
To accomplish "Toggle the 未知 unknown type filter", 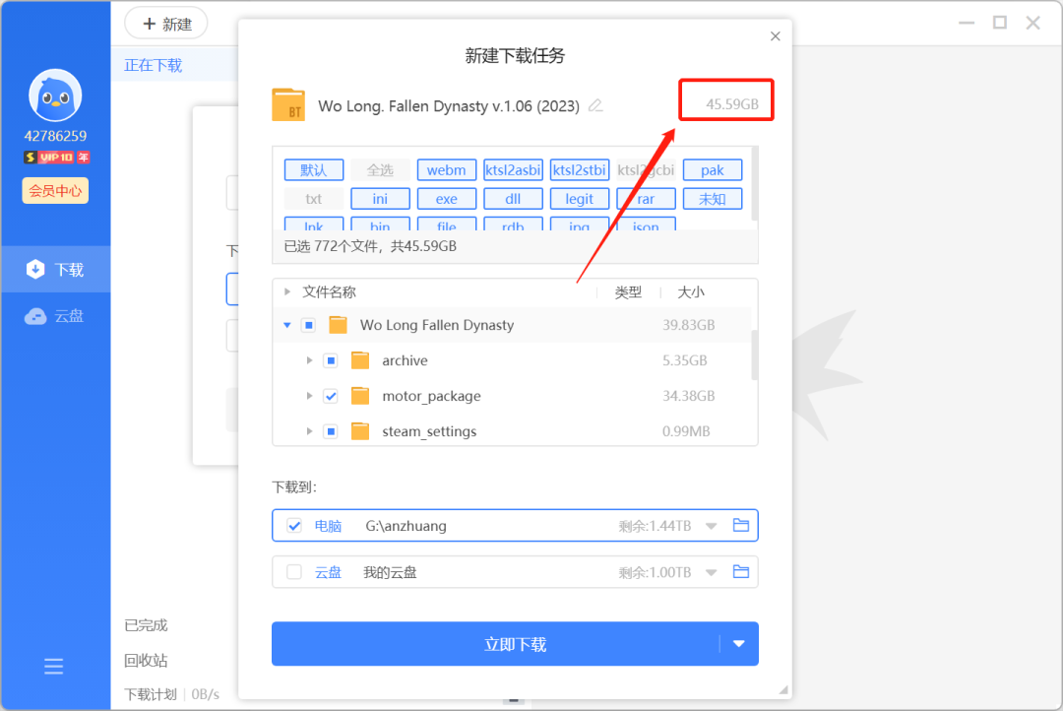I will [713, 199].
